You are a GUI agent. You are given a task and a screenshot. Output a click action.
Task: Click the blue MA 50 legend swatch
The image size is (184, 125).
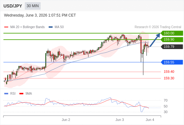point(51,27)
